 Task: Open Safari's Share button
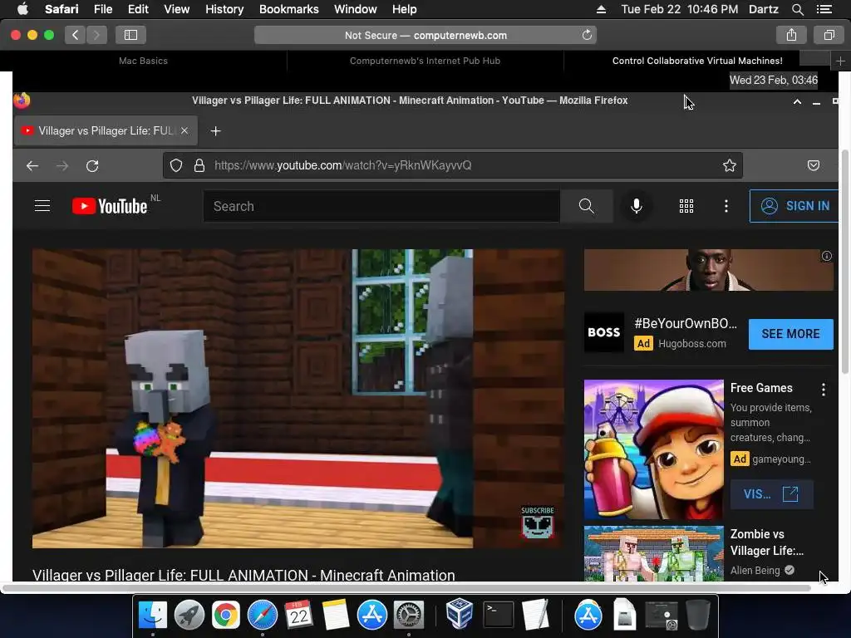coord(791,35)
